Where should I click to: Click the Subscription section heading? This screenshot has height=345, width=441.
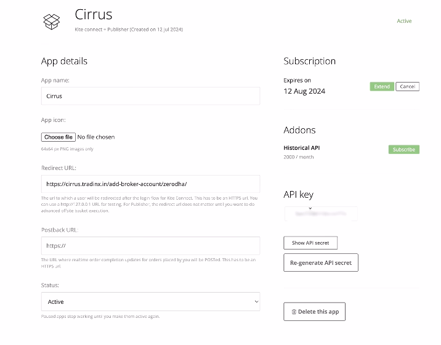[309, 61]
